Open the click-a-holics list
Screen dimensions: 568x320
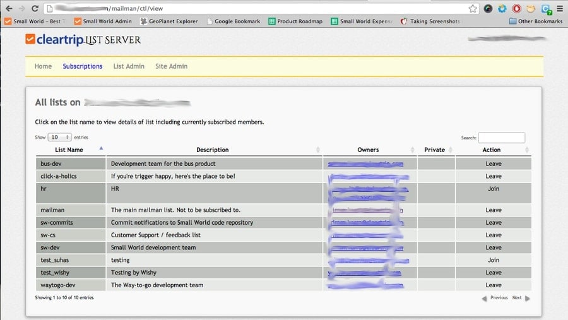tap(59, 176)
